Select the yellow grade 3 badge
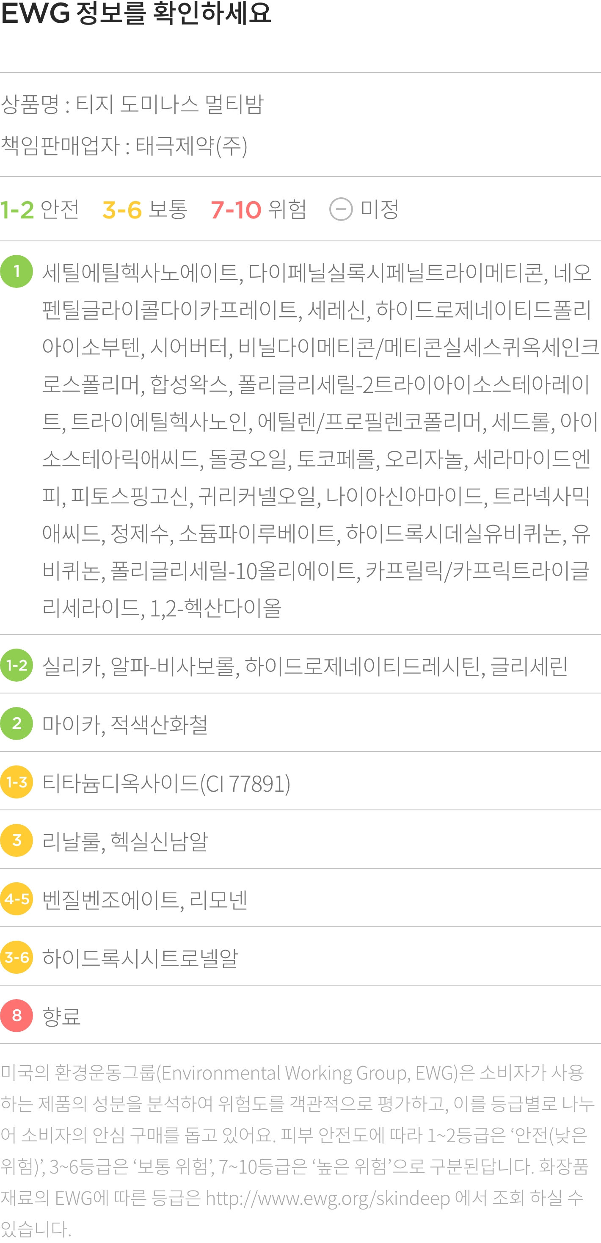Viewport: 601px width, 1243px height. pos(17,840)
